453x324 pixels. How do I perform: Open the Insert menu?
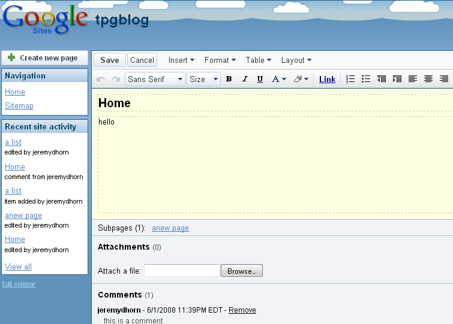pos(181,60)
